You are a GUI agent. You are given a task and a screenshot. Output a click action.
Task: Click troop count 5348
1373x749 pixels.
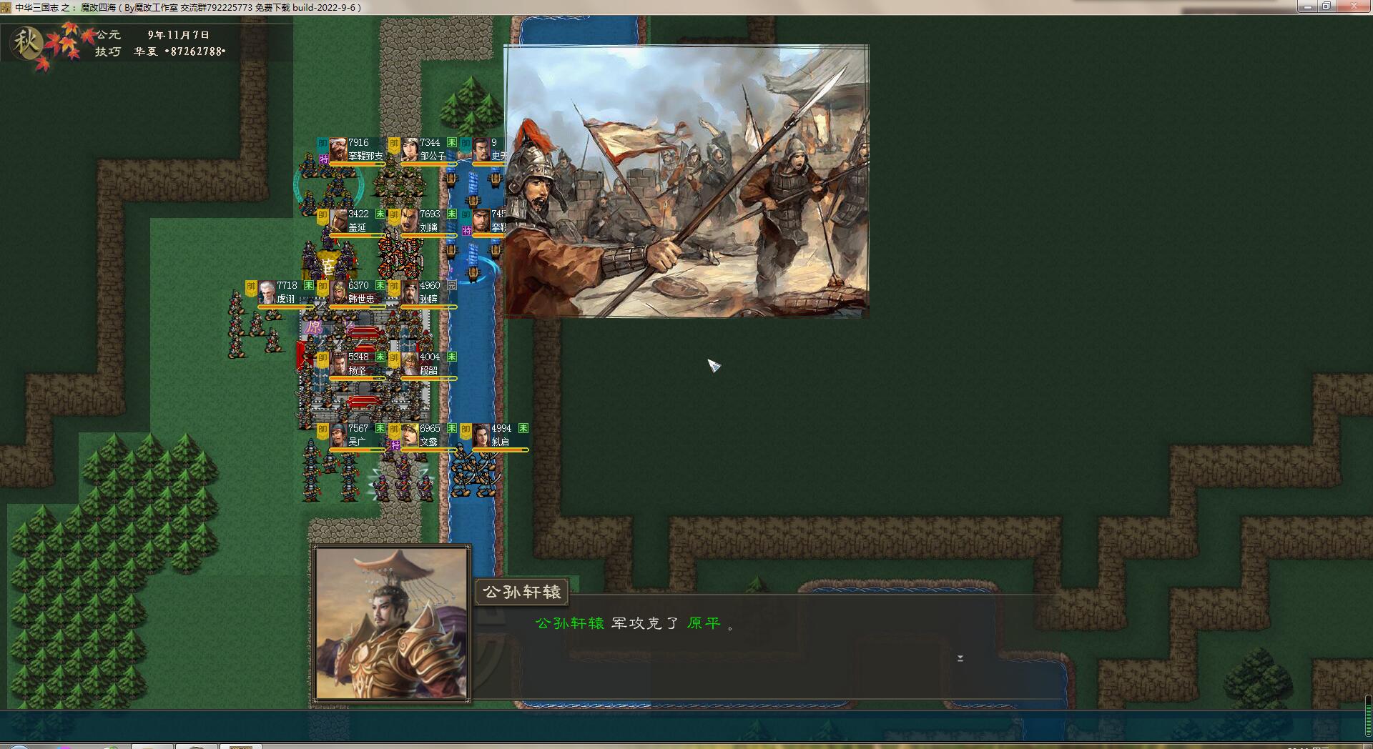click(x=358, y=357)
